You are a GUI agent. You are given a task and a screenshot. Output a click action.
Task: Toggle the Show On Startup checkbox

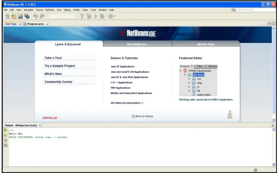(133, 116)
